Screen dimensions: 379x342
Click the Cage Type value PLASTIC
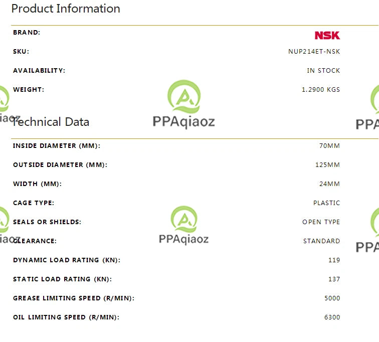(x=326, y=203)
